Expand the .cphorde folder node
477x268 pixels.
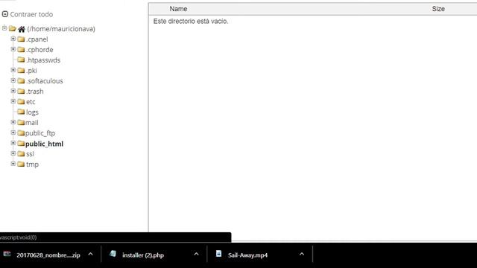click(13, 49)
